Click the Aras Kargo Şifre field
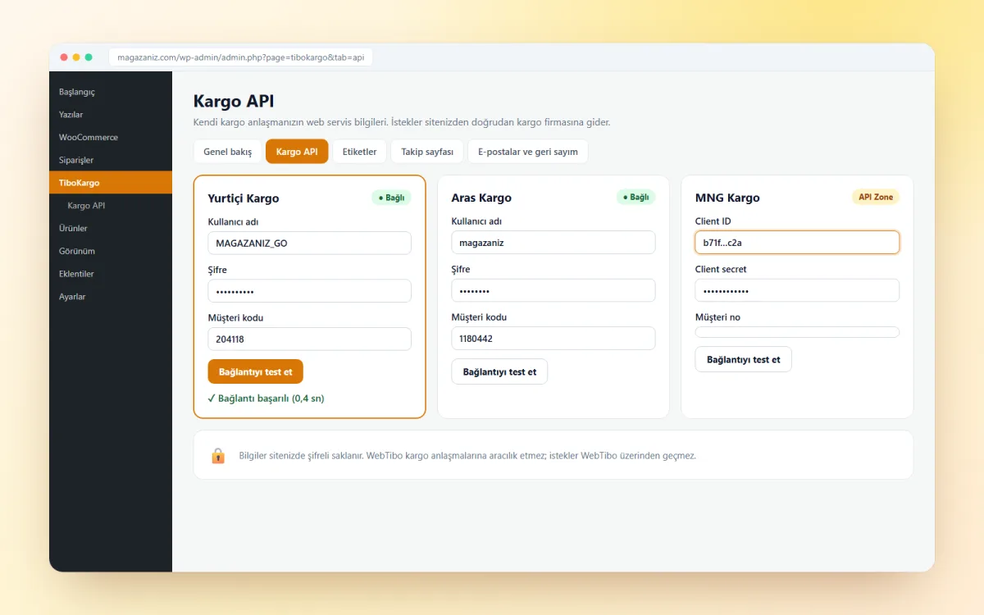The height and width of the screenshot is (615, 984). pyautogui.click(x=553, y=290)
